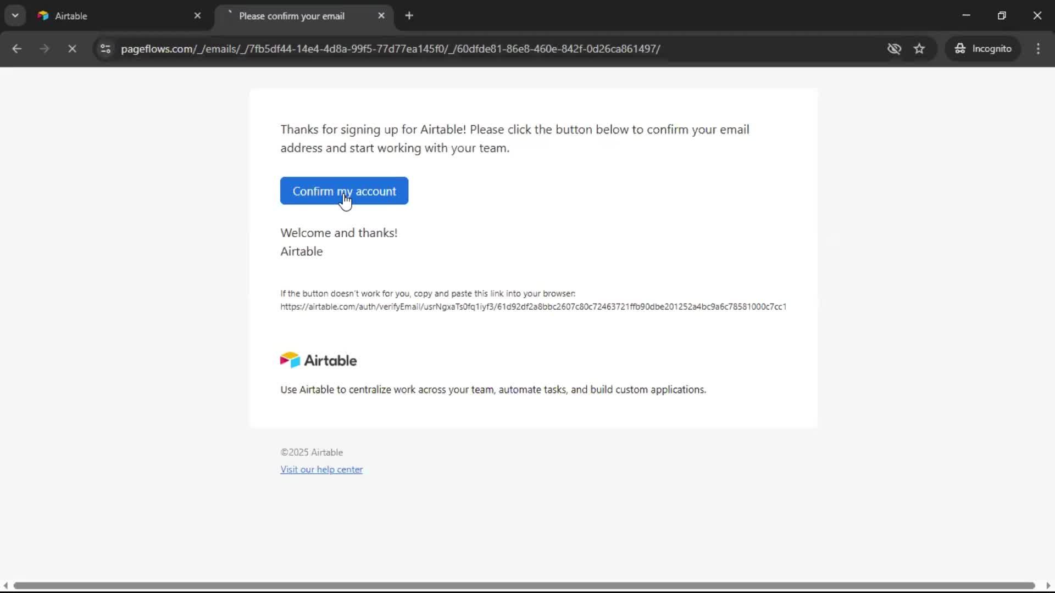Click the scrollbar right arrow
This screenshot has width=1055, height=593.
pyautogui.click(x=1048, y=586)
